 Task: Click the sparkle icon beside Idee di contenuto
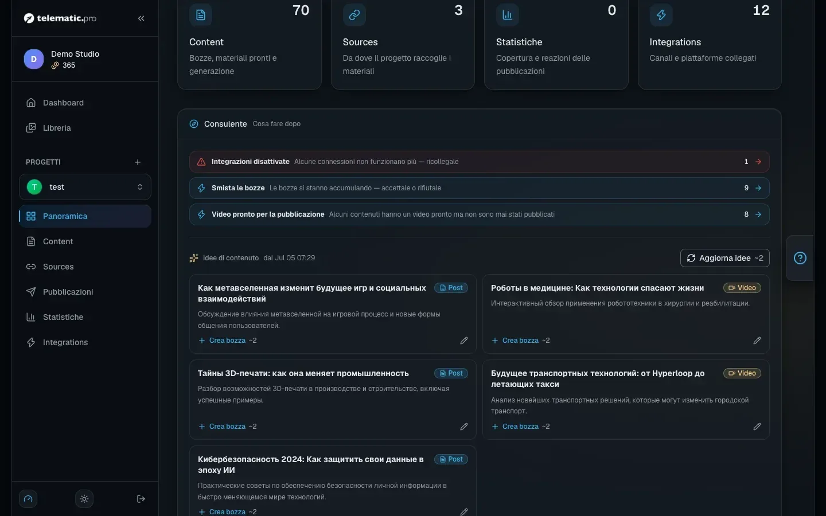pos(194,258)
